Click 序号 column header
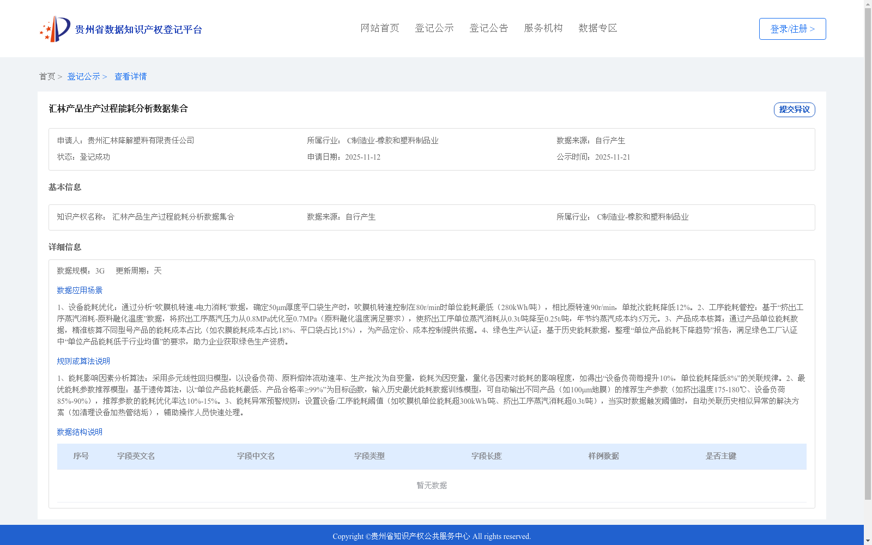Screen dimensions: 872x545 point(81,456)
